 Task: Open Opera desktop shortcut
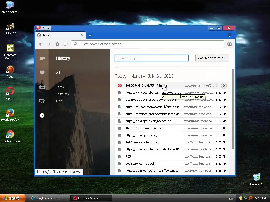tap(10, 94)
